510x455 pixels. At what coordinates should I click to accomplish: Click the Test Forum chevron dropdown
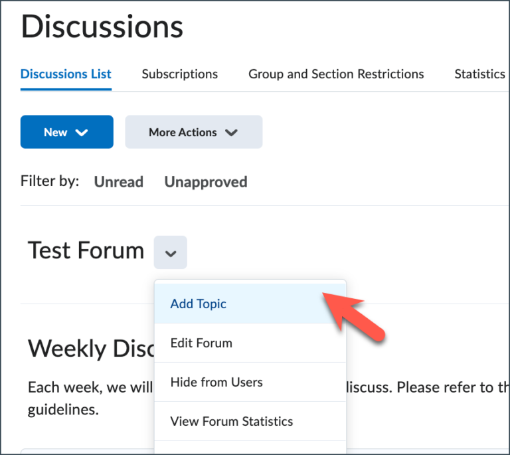coord(171,252)
